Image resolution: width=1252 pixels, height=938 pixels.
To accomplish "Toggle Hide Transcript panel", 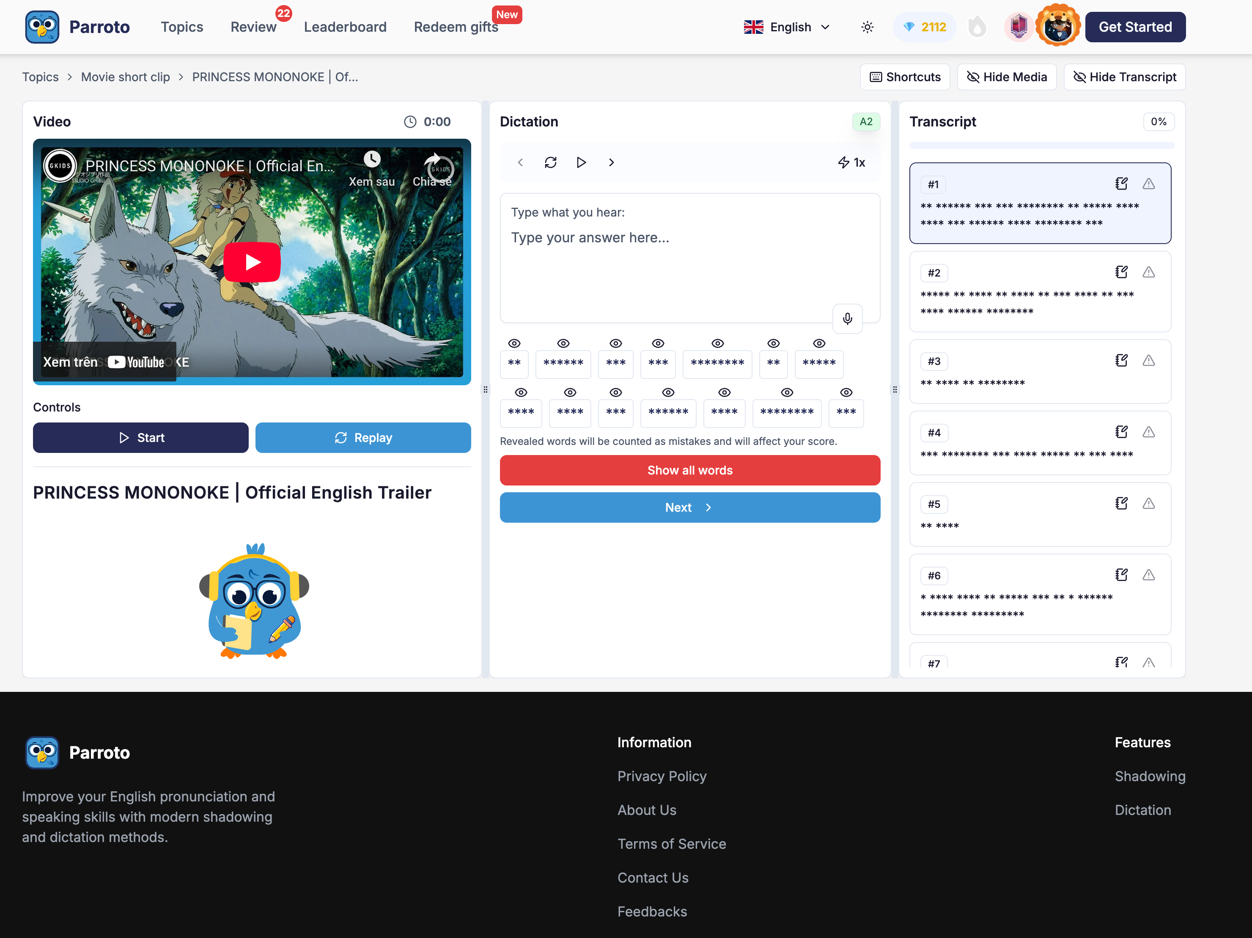I will 1125,77.
